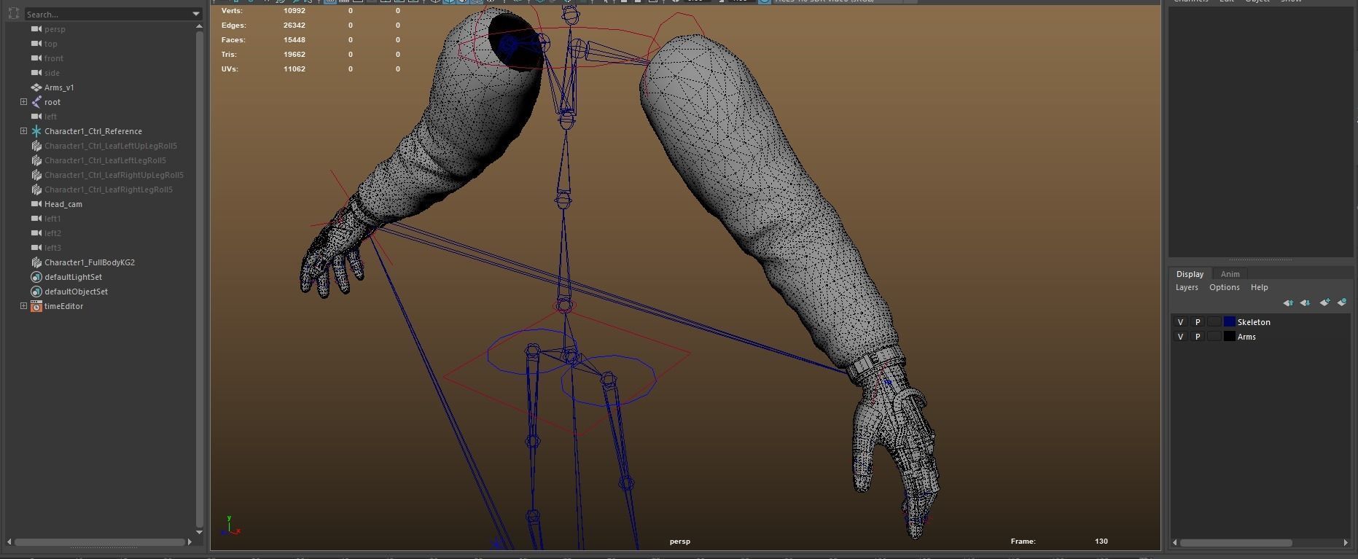
Task: Click the Outliner search filter icon
Action: coord(14,14)
